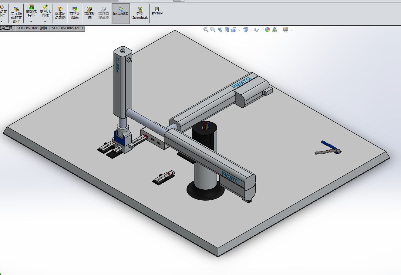Click Display Style cube icon
Image resolution: width=401 pixels, height=275 pixels.
click(245, 30)
